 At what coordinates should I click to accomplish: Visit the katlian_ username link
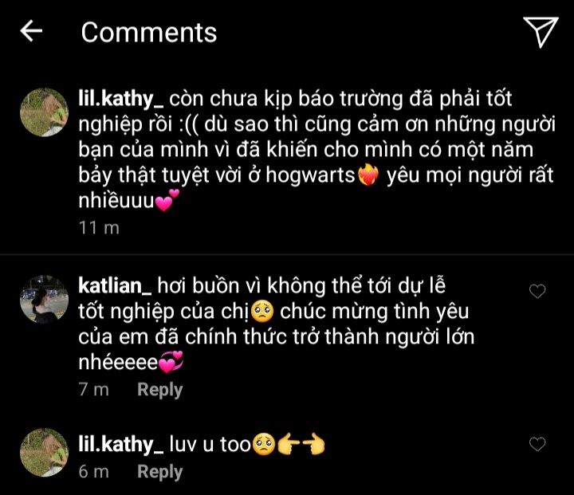(x=115, y=285)
